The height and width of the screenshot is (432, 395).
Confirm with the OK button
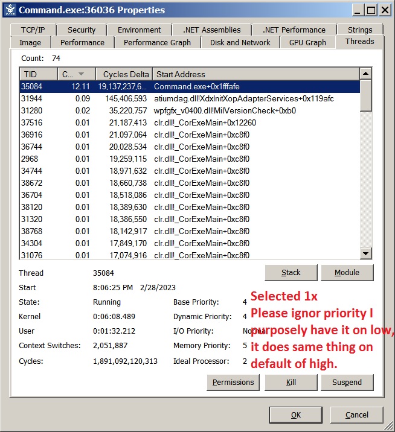click(x=296, y=415)
